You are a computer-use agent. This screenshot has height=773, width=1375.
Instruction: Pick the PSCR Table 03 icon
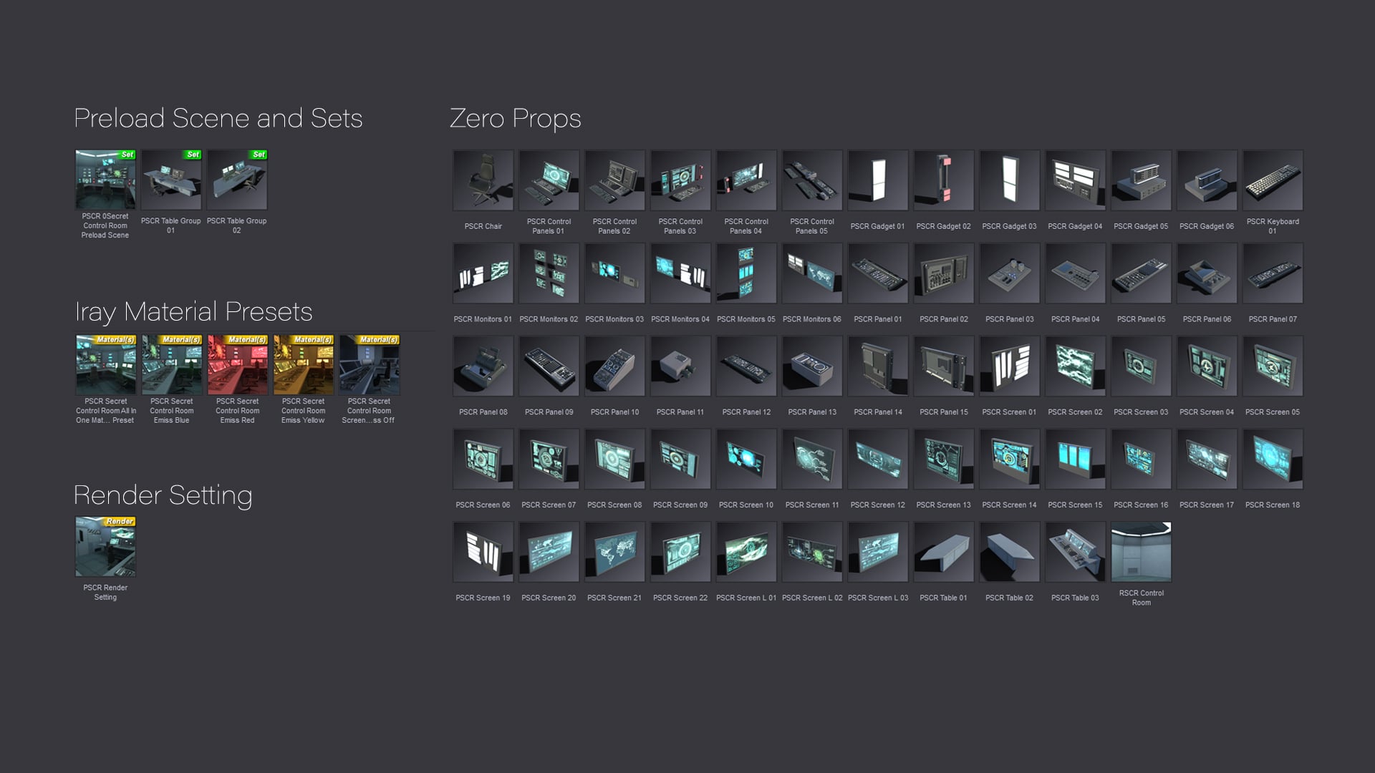coord(1075,552)
